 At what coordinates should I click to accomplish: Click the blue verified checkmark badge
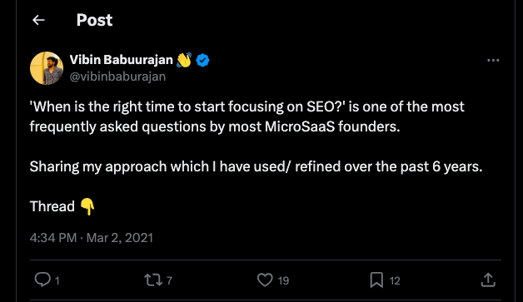(202, 61)
